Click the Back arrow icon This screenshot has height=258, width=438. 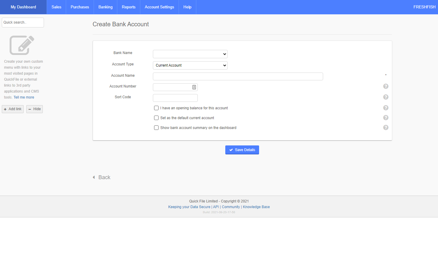pyautogui.click(x=94, y=177)
